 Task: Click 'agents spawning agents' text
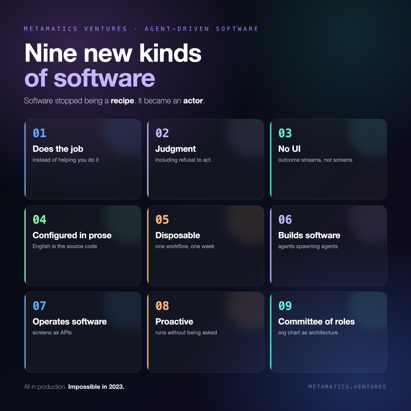(x=308, y=246)
